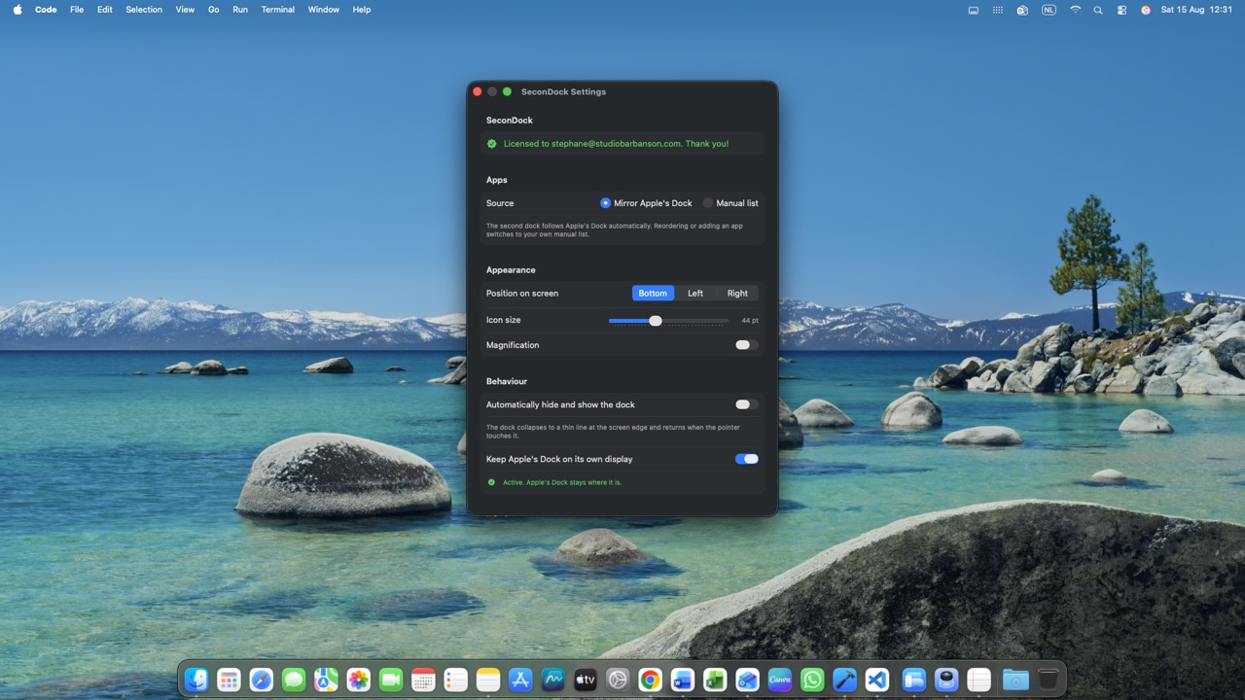Open the File menu
Image resolution: width=1245 pixels, height=700 pixels.
[77, 10]
